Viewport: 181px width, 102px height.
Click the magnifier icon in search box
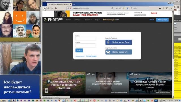click(x=132, y=8)
